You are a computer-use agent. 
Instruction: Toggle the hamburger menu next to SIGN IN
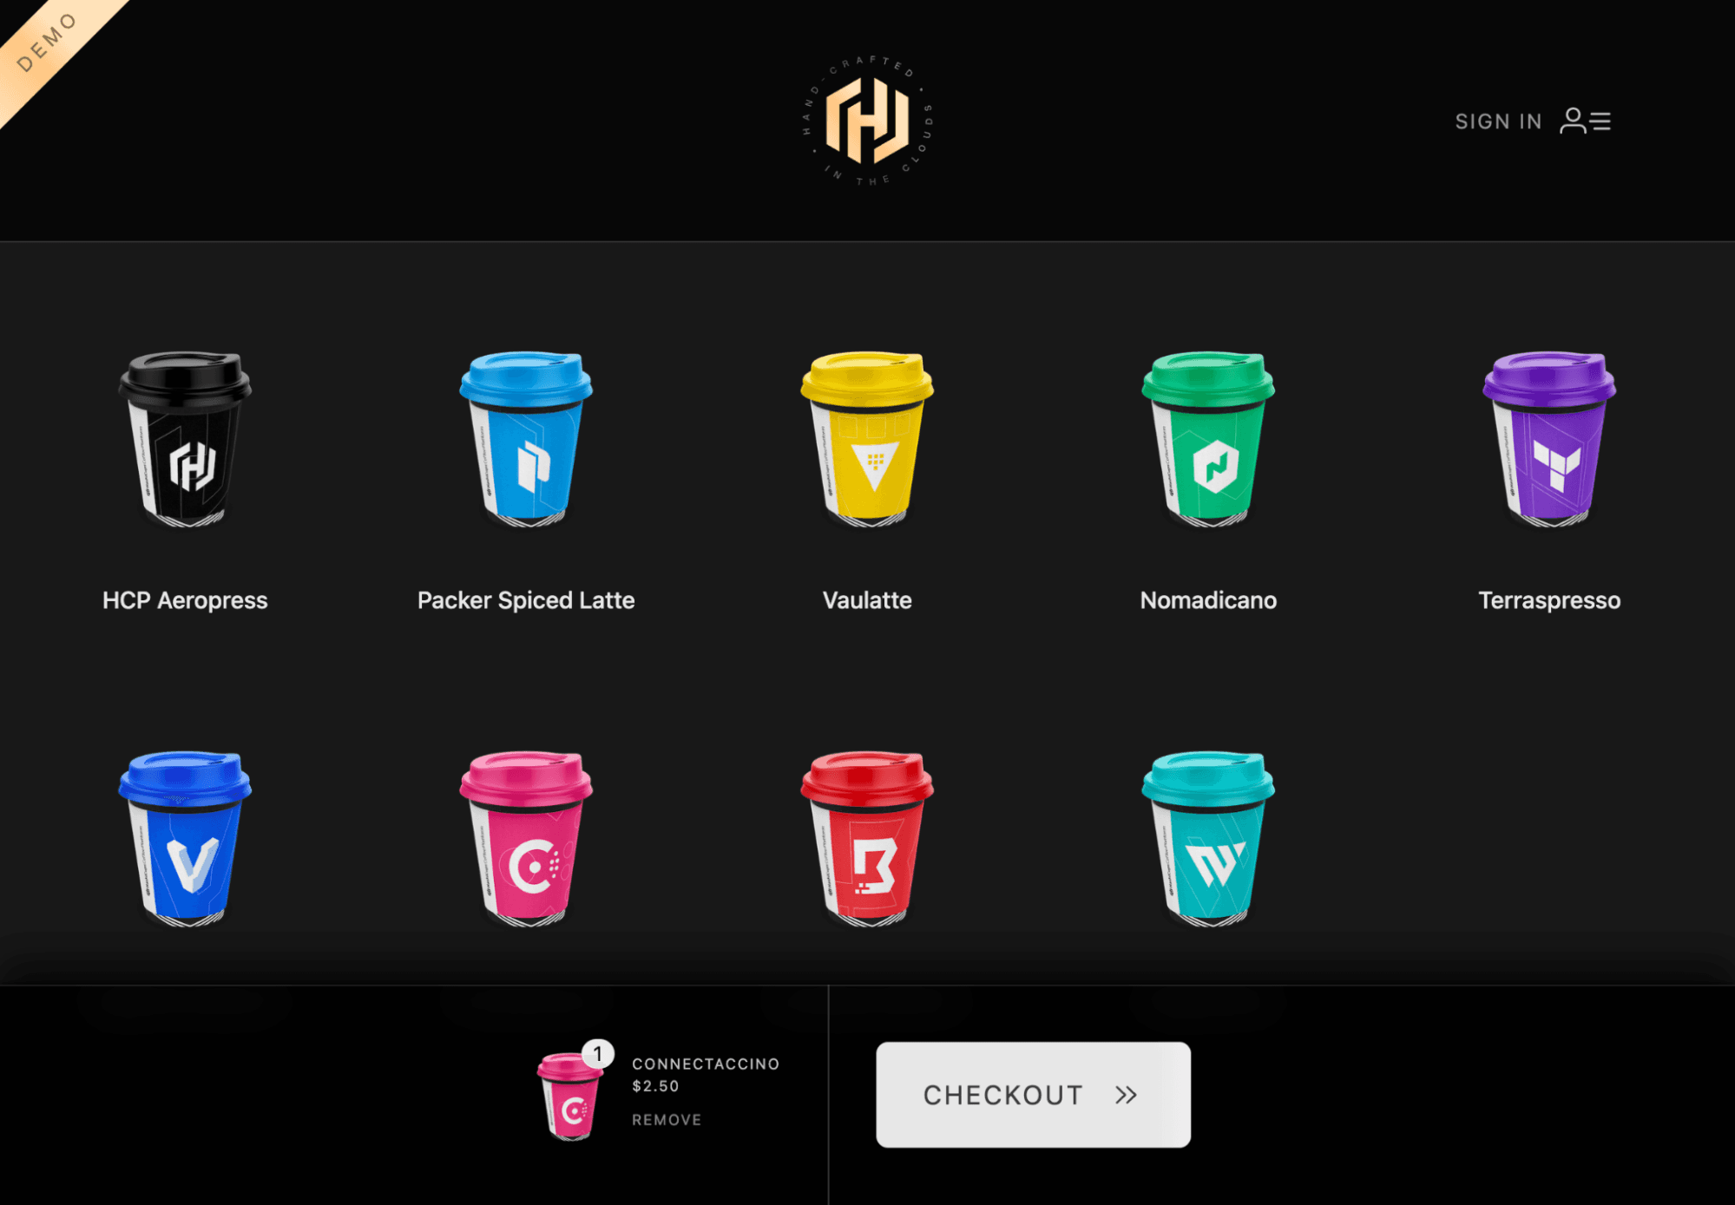(x=1600, y=121)
